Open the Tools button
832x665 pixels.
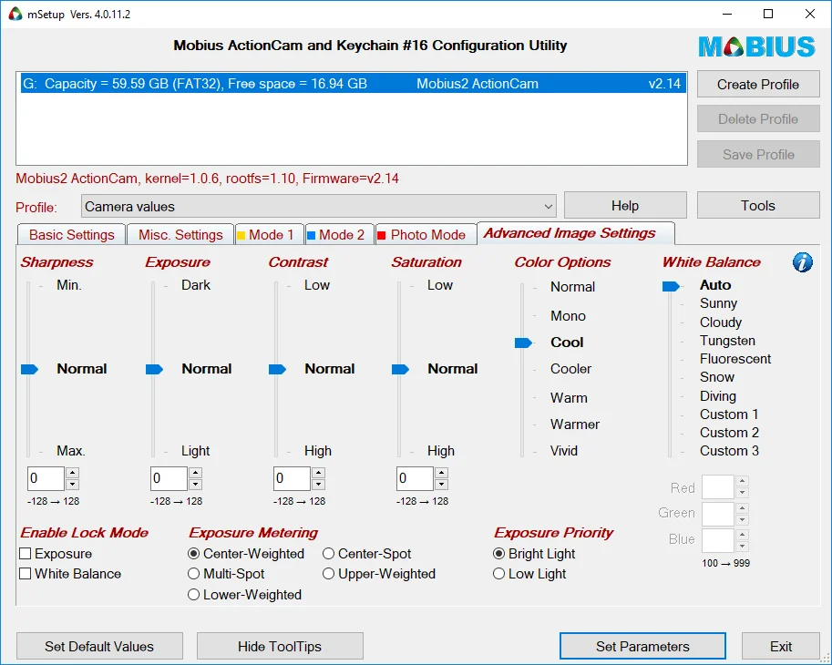[758, 205]
